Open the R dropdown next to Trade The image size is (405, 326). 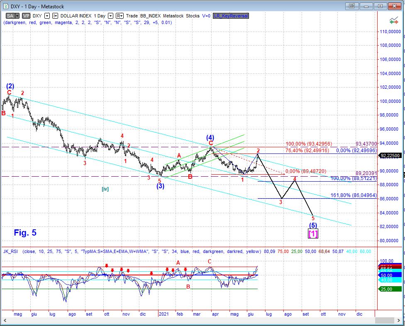click(120, 16)
